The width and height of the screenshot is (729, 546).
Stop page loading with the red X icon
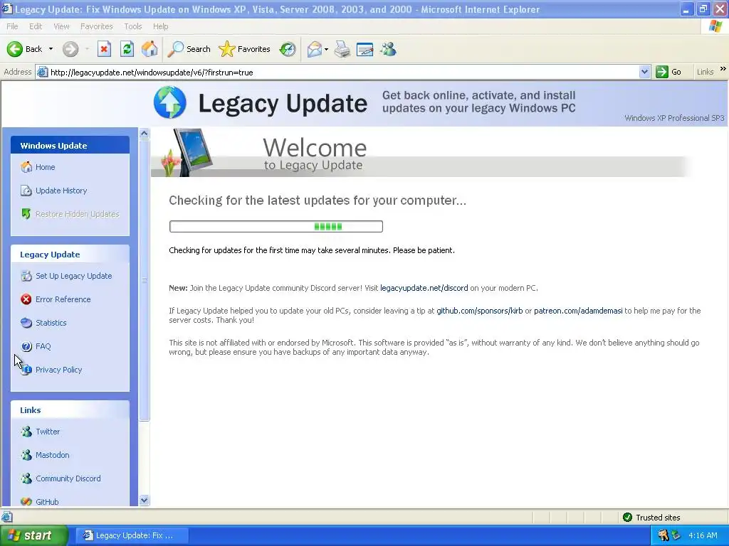(104, 49)
